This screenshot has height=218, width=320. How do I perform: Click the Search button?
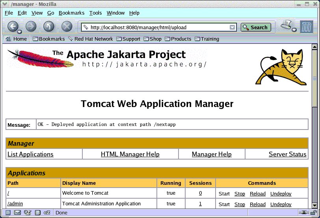pyautogui.click(x=256, y=27)
